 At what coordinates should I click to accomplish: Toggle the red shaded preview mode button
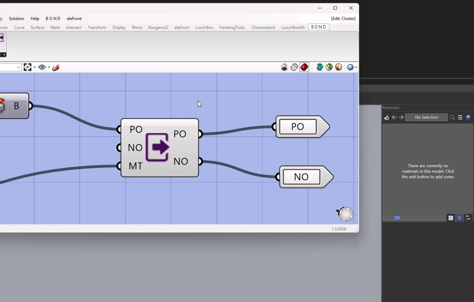click(x=304, y=67)
